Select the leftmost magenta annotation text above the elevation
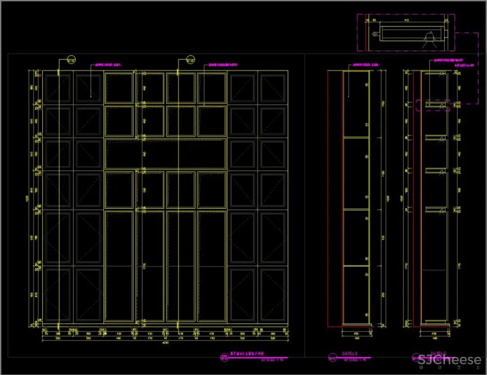Viewport: 487px width, 375px height. [x=107, y=64]
